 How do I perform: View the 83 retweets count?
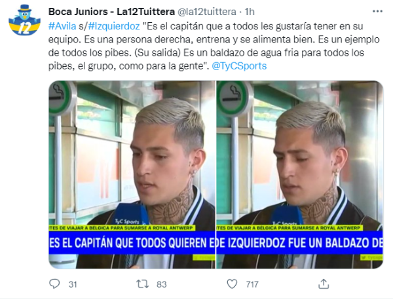coord(161,284)
